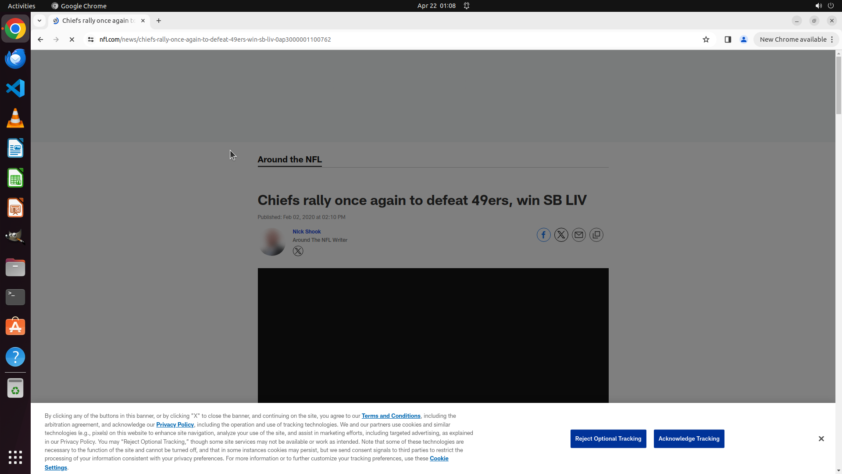
Task: Copy article link icon
Action: (596, 235)
